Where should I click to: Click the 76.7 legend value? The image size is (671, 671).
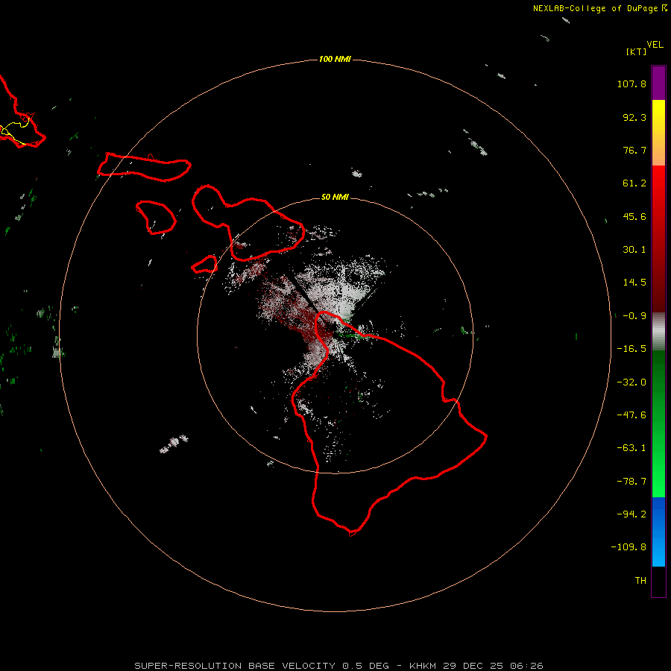point(634,150)
